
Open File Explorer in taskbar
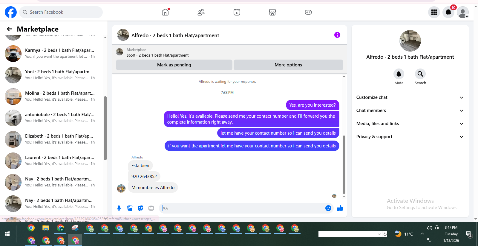[x=45, y=228]
